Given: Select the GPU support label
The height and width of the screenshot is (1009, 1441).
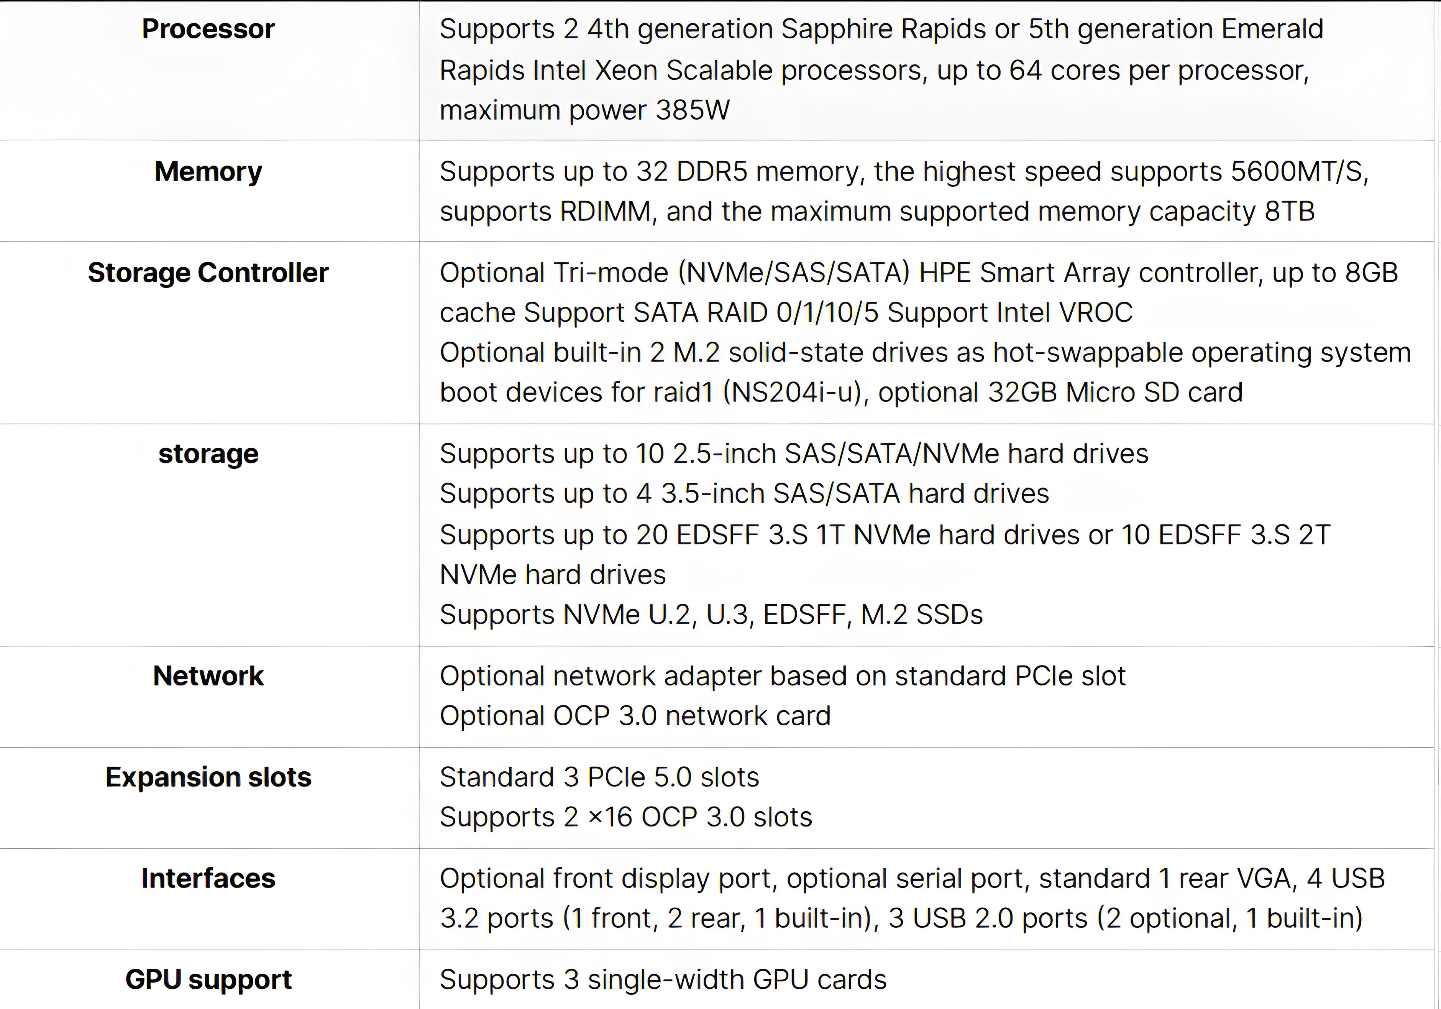Looking at the screenshot, I should click(208, 979).
